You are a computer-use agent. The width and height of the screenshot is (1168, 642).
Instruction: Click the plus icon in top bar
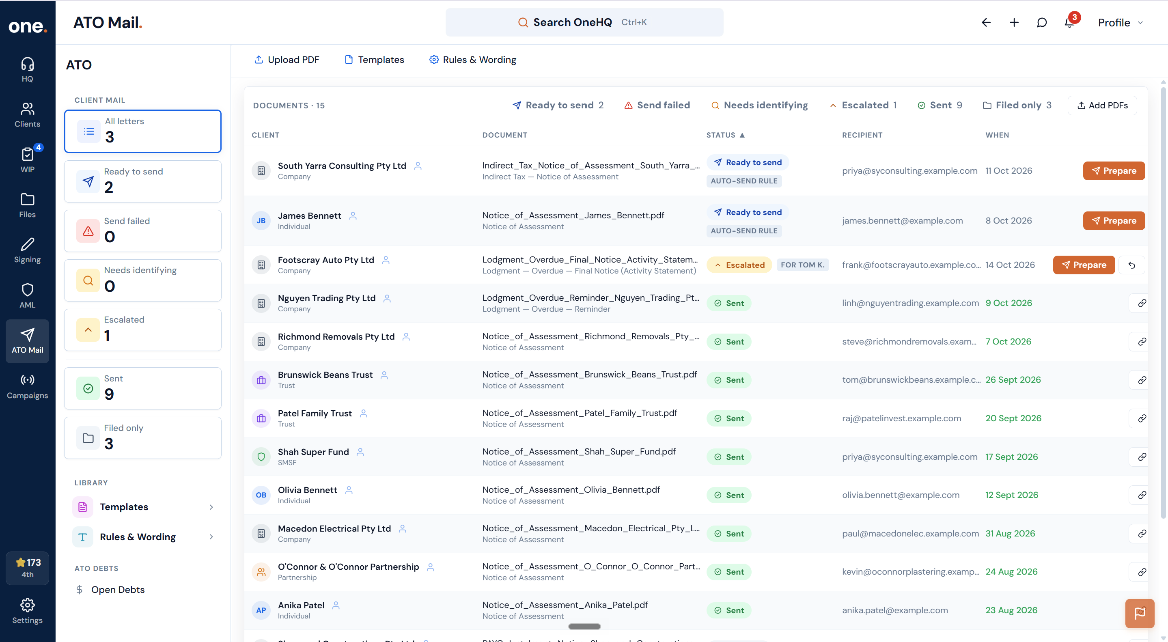(1014, 22)
